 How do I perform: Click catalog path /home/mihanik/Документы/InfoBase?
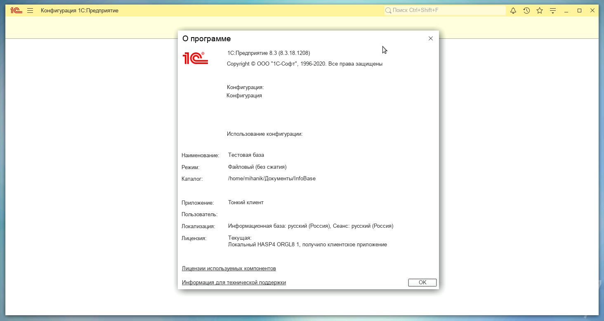point(272,179)
